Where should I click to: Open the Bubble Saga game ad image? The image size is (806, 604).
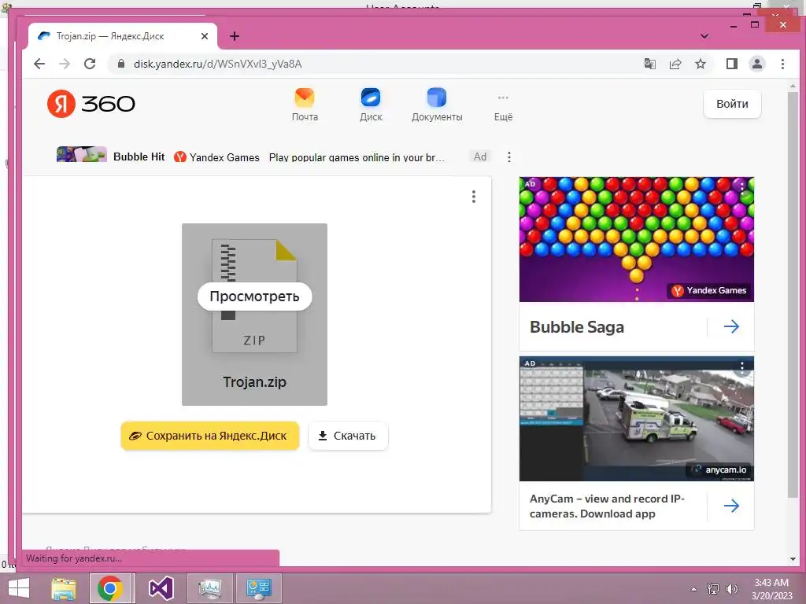click(x=636, y=239)
